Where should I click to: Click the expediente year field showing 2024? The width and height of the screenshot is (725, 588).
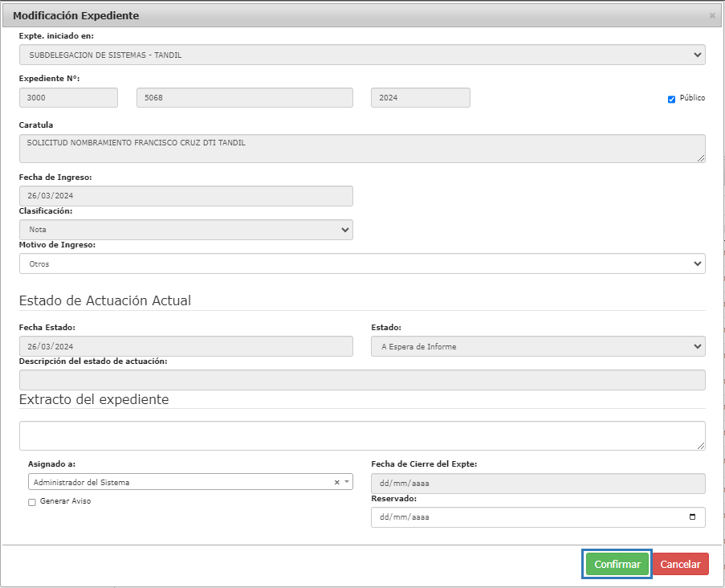coord(420,97)
